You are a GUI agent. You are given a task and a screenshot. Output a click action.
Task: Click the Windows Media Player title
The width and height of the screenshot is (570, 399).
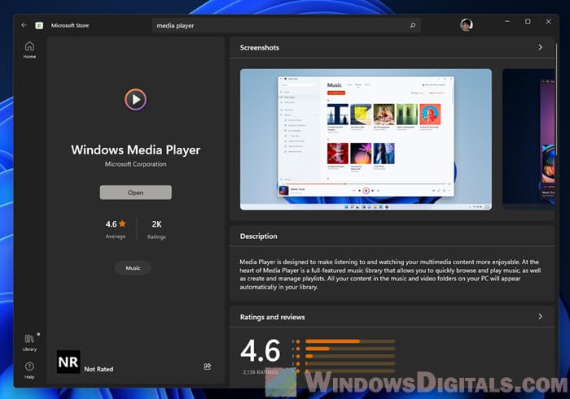136,150
